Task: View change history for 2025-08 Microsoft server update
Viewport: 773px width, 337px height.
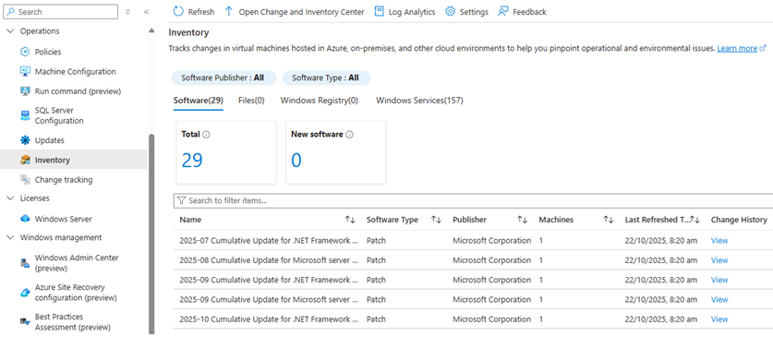Action: [x=719, y=260]
